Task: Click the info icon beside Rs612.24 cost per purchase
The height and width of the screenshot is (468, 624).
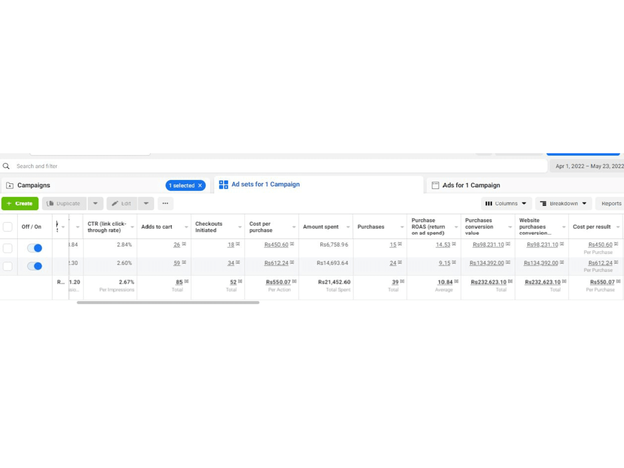Action: (x=292, y=262)
